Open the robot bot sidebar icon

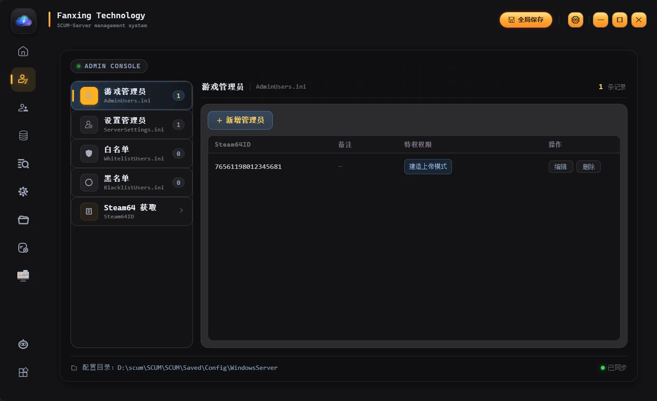point(23,344)
